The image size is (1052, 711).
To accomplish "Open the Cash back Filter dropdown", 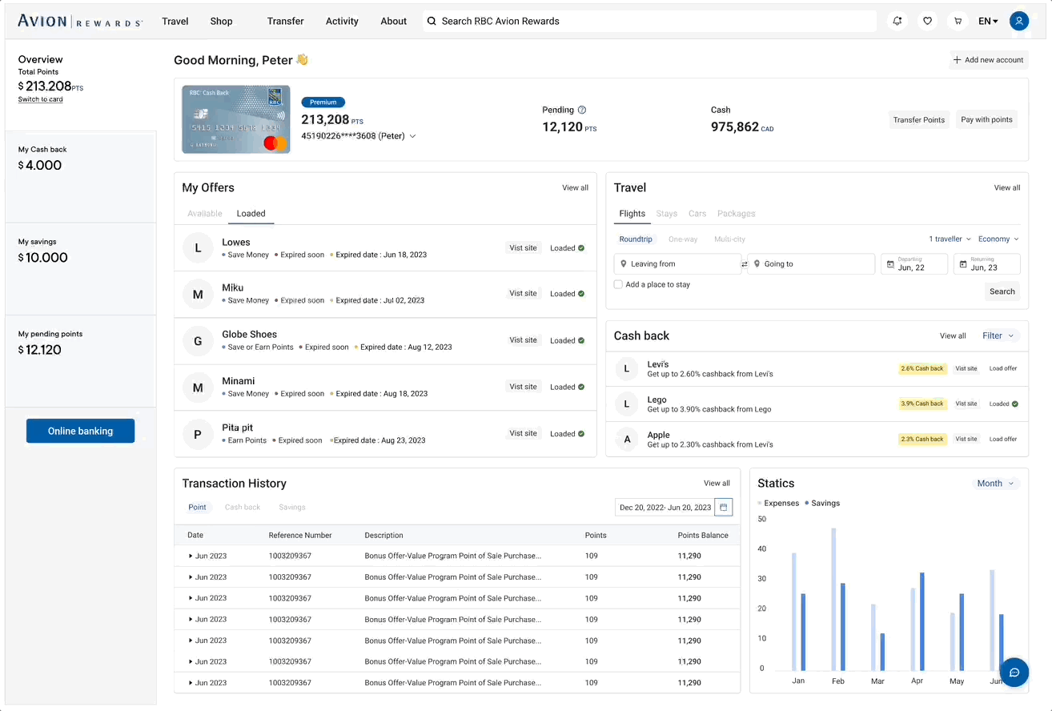I will [998, 335].
